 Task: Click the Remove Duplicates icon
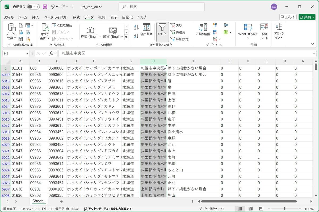pyautogui.click(x=215, y=32)
